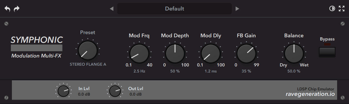The image size is (349, 104).
Task: Click the Preset label above knob
Action: 88,33
